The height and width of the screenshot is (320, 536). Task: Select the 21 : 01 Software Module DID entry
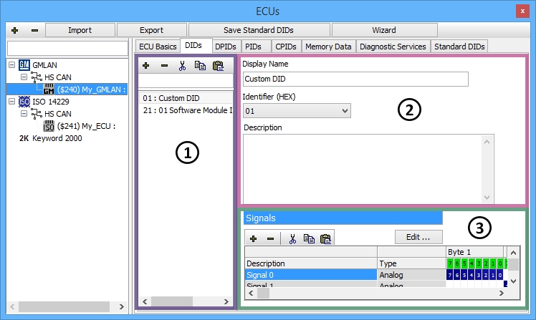(x=188, y=110)
